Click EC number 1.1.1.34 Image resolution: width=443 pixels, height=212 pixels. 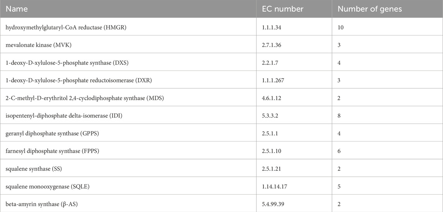pos(271,27)
